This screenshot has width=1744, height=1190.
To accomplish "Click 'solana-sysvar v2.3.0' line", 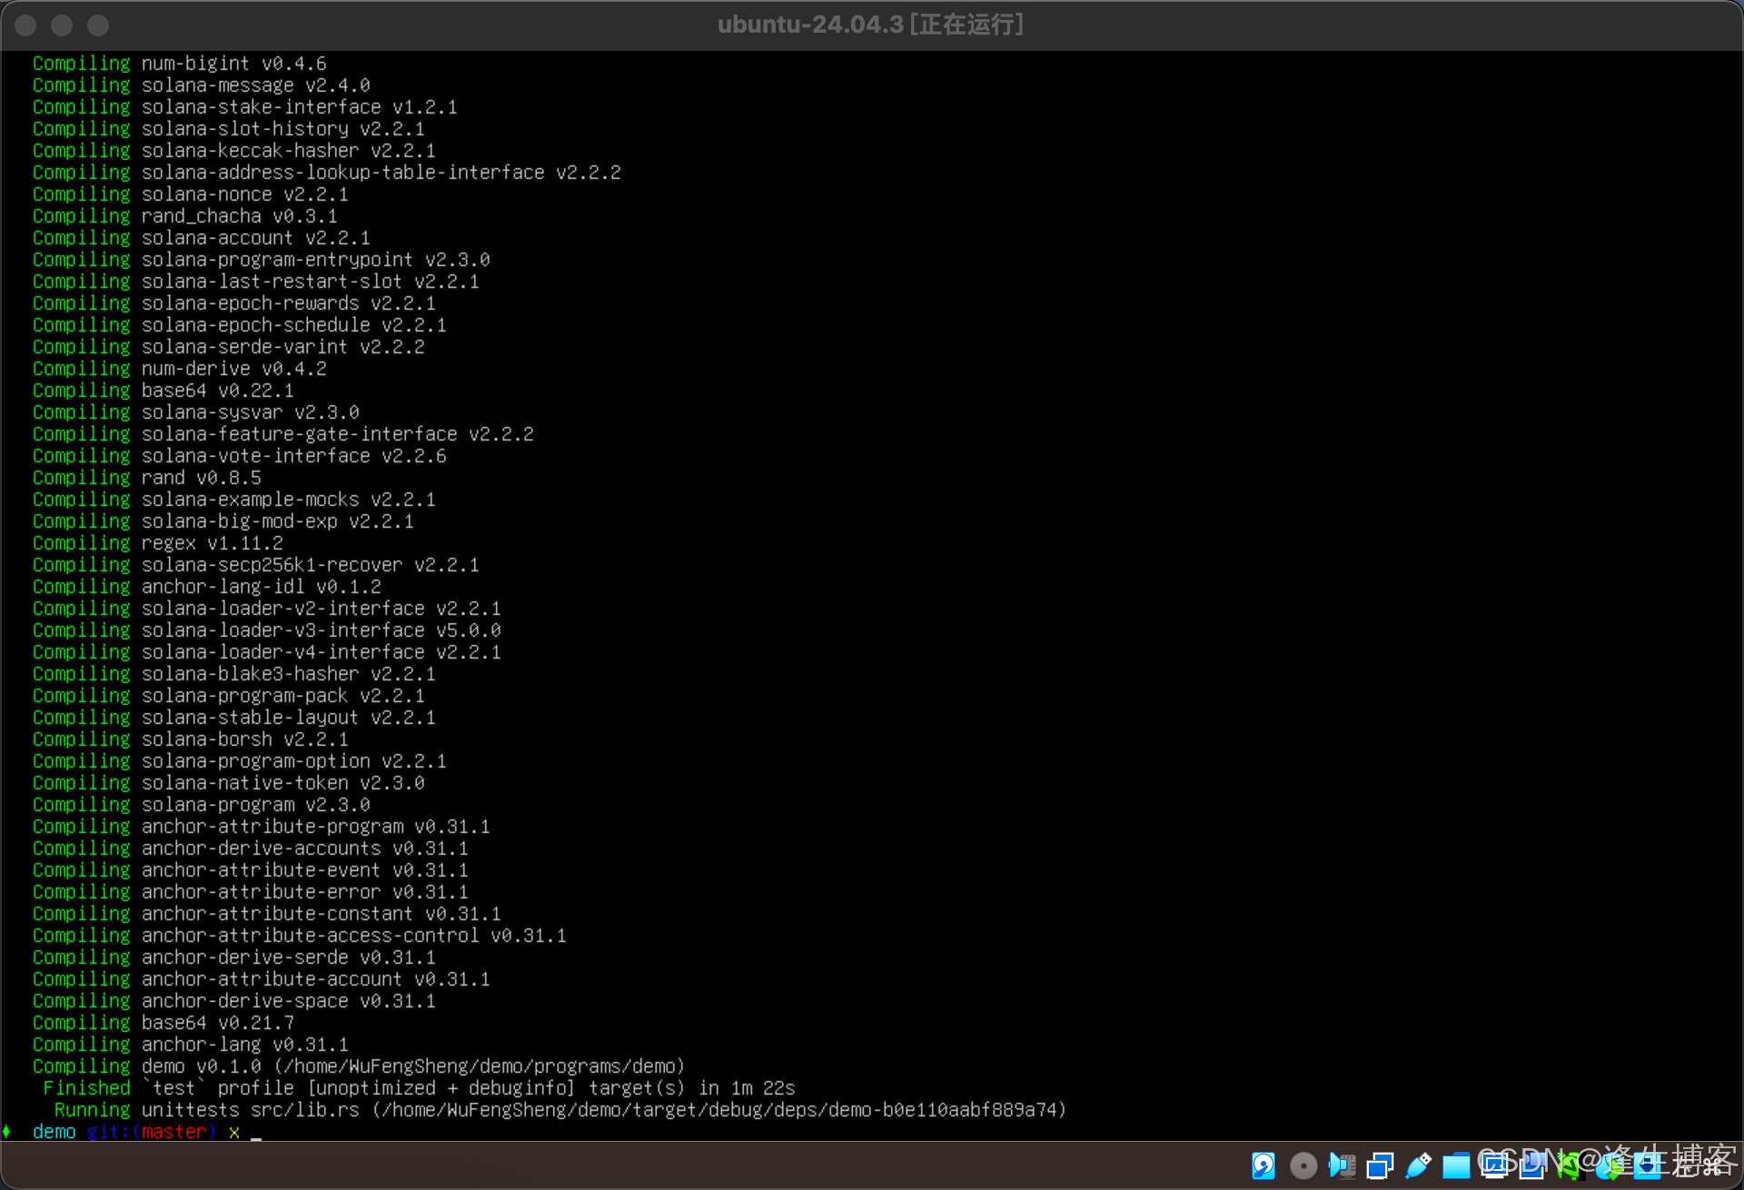I will coord(251,412).
